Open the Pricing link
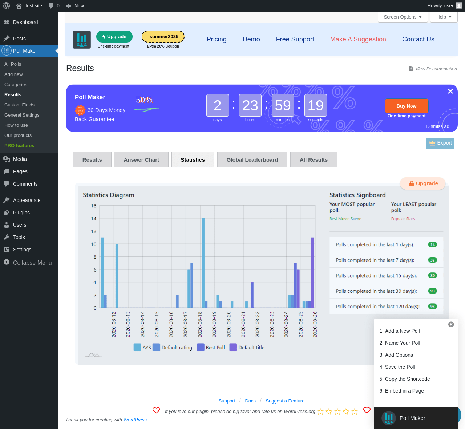The height and width of the screenshot is (429, 465). (217, 39)
